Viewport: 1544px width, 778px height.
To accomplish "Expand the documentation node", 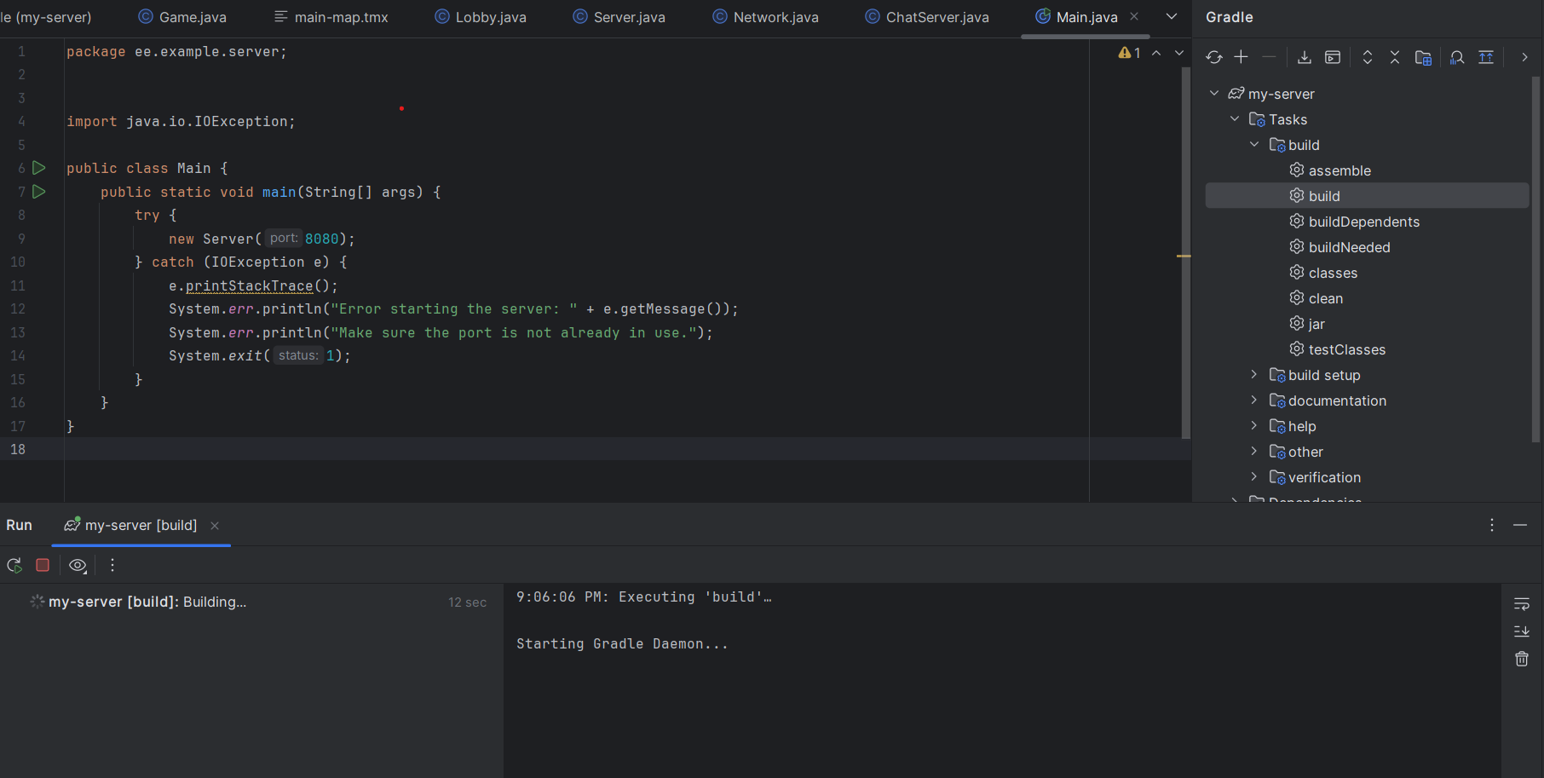I will [x=1253, y=400].
